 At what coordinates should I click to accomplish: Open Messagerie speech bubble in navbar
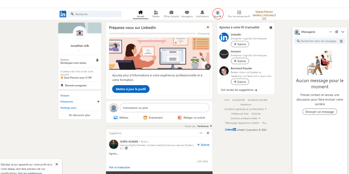(187, 12)
